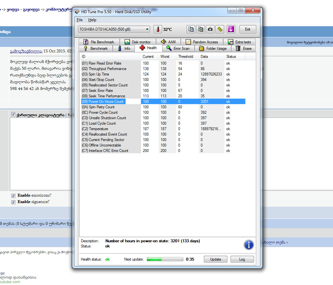The height and width of the screenshot is (285, 333).
Task: Click the Status column header
Action: (x=235, y=57)
